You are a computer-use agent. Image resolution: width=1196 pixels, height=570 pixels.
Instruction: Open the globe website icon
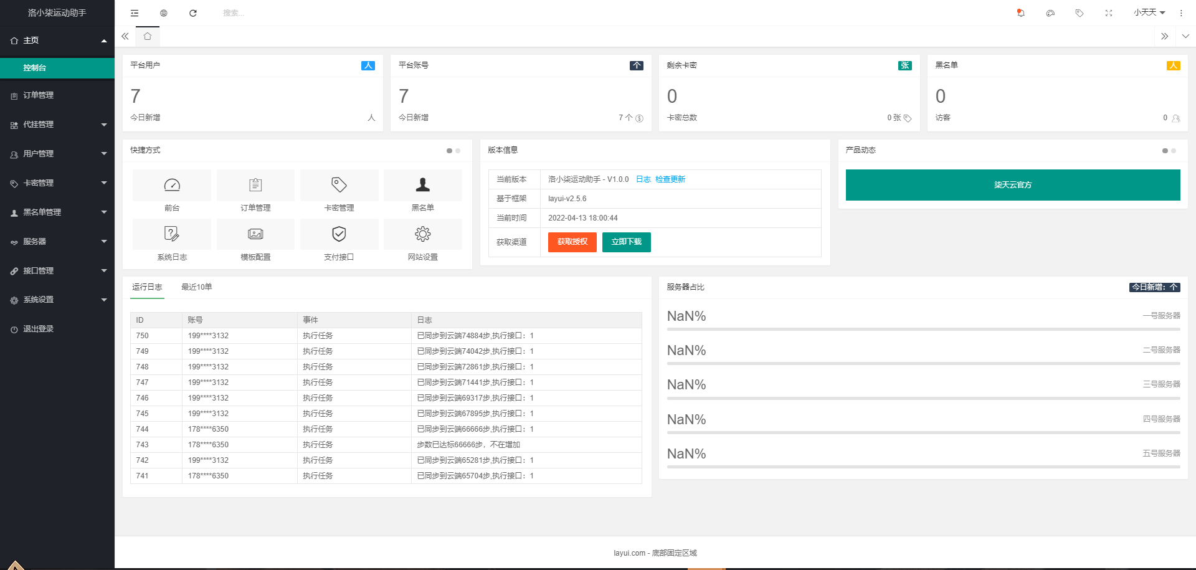pos(164,13)
